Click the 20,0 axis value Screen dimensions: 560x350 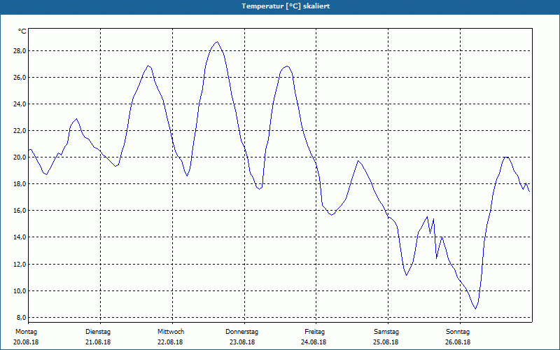click(20, 157)
